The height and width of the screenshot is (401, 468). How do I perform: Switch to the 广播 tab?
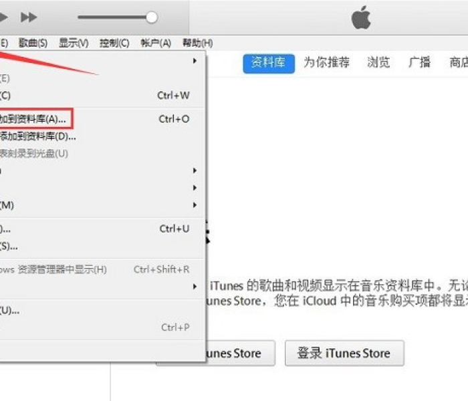(x=419, y=62)
